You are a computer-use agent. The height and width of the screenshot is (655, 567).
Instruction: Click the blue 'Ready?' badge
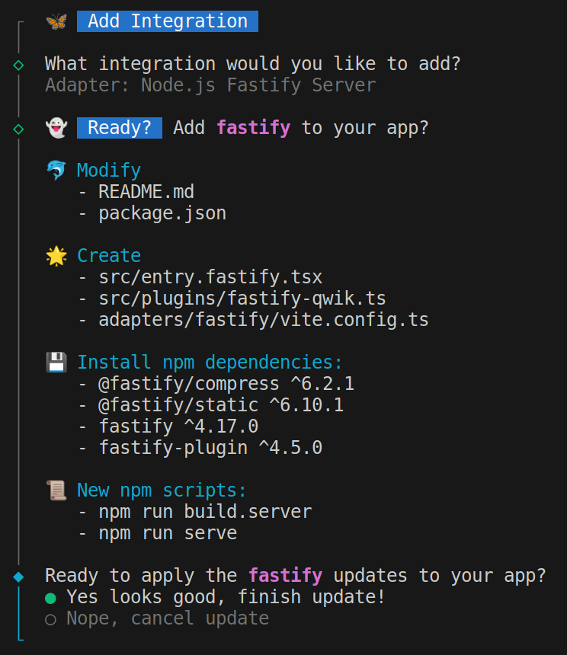tap(120, 128)
